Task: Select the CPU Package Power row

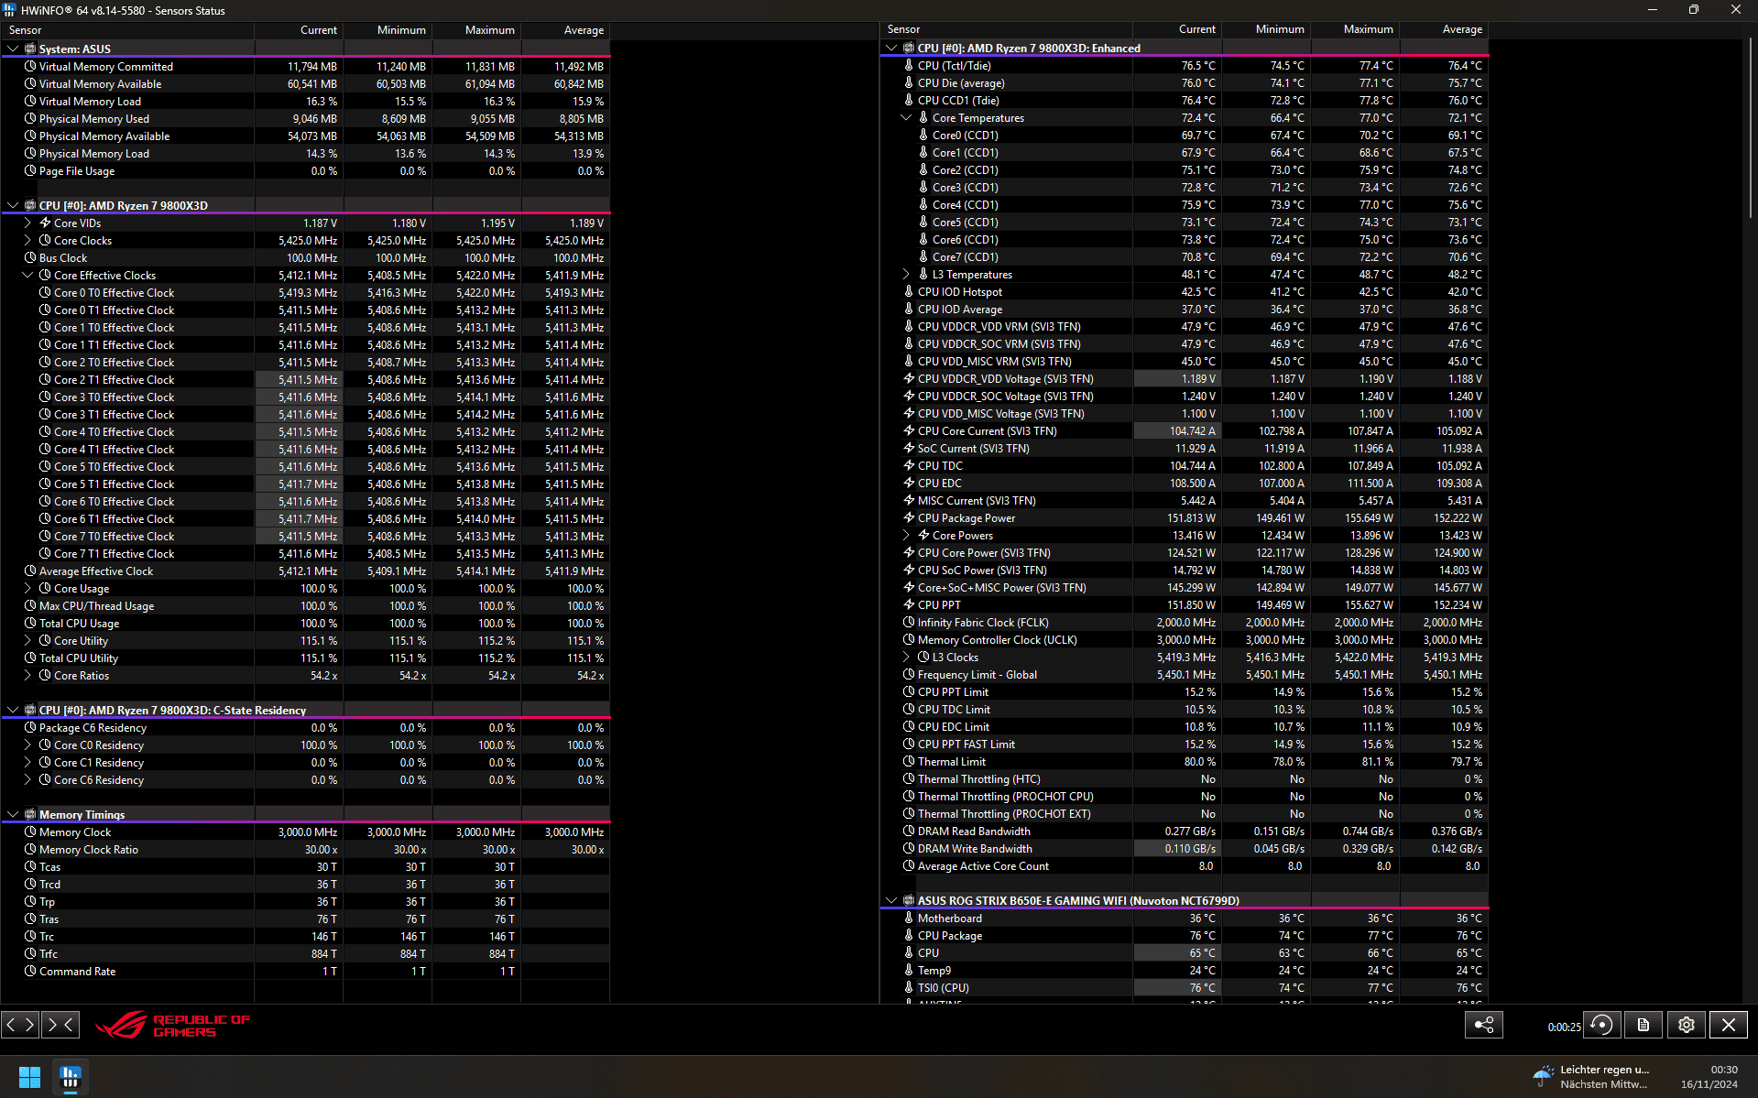Action: 1184,517
